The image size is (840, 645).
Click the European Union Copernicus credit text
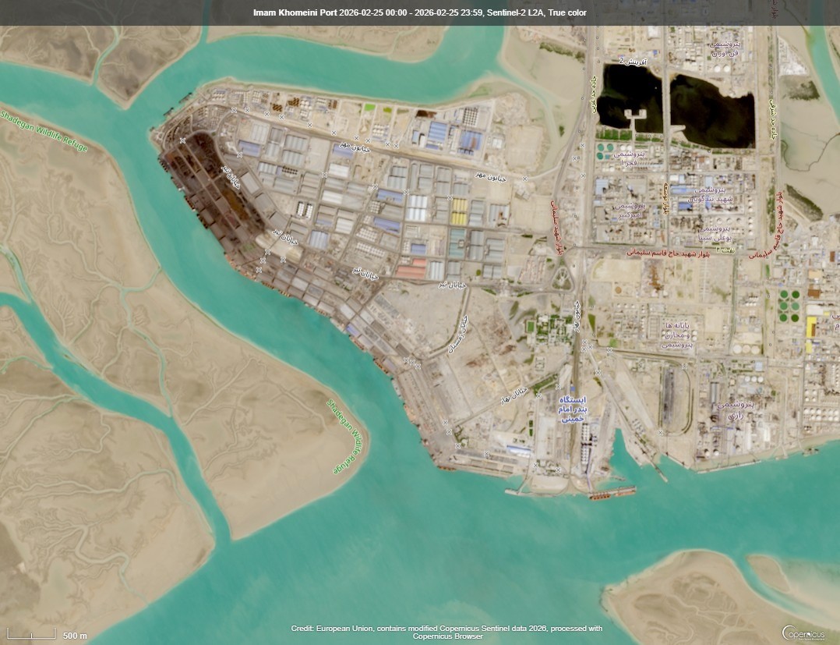coord(446,633)
